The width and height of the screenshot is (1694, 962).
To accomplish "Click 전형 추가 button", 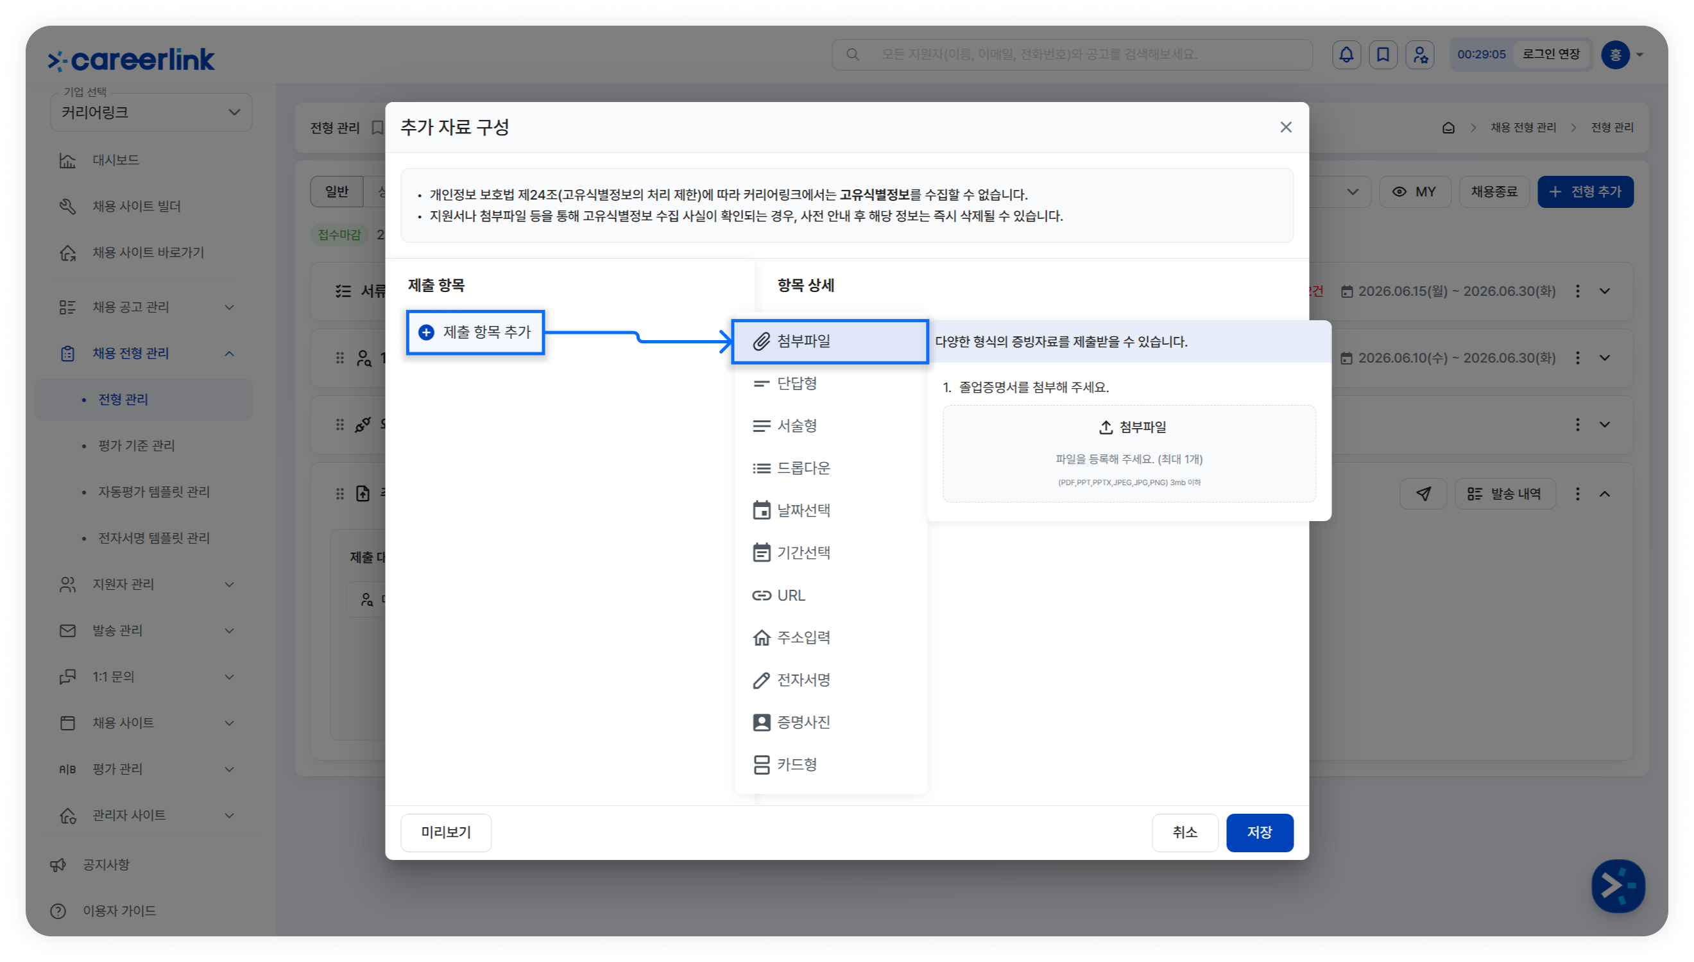I will 1585,192.
